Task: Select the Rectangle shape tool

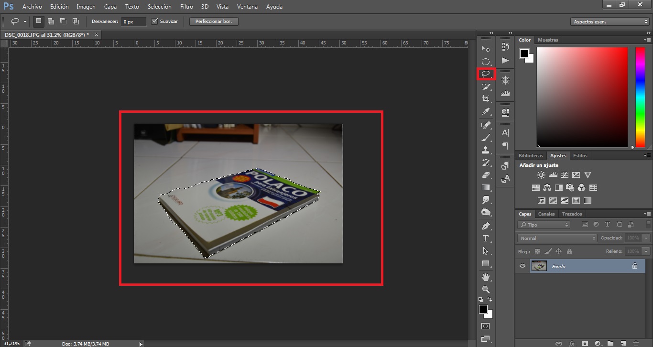Action: tap(486, 263)
